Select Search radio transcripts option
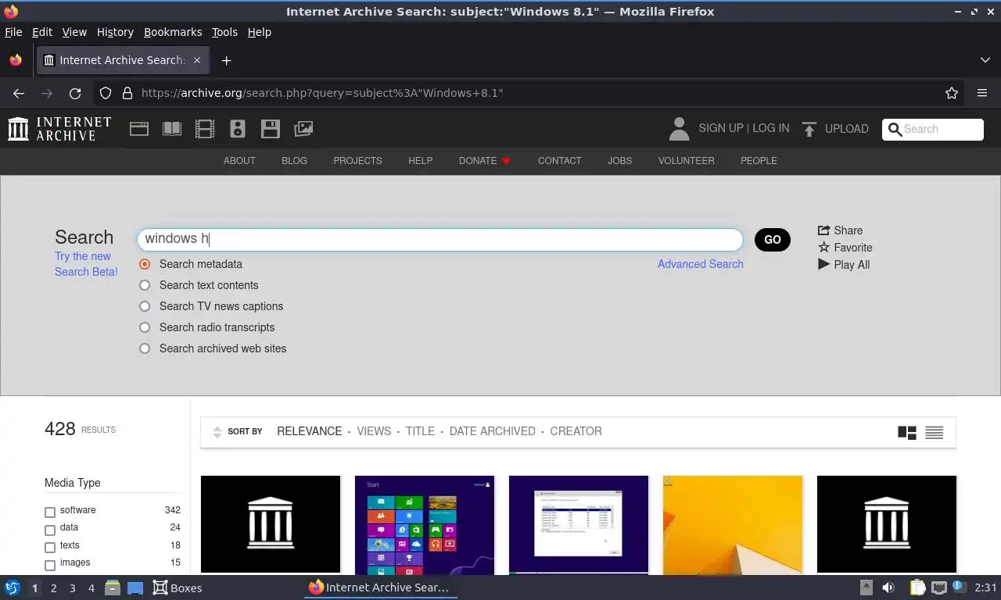The image size is (1001, 600). pos(145,327)
